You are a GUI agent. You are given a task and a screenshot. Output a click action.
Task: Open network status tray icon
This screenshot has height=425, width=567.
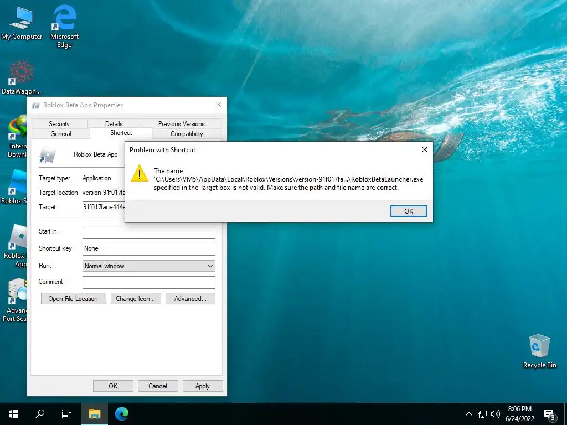point(482,414)
